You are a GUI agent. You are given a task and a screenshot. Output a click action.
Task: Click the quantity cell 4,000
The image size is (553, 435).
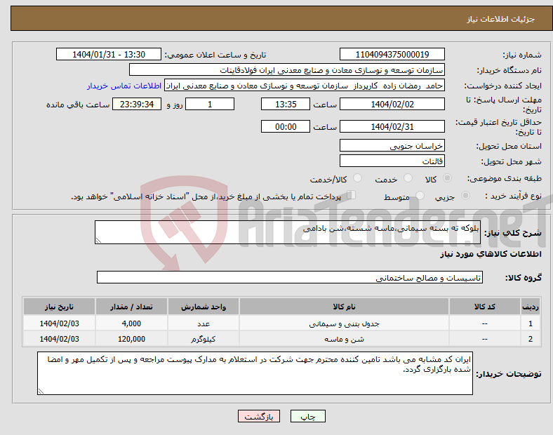131,323
